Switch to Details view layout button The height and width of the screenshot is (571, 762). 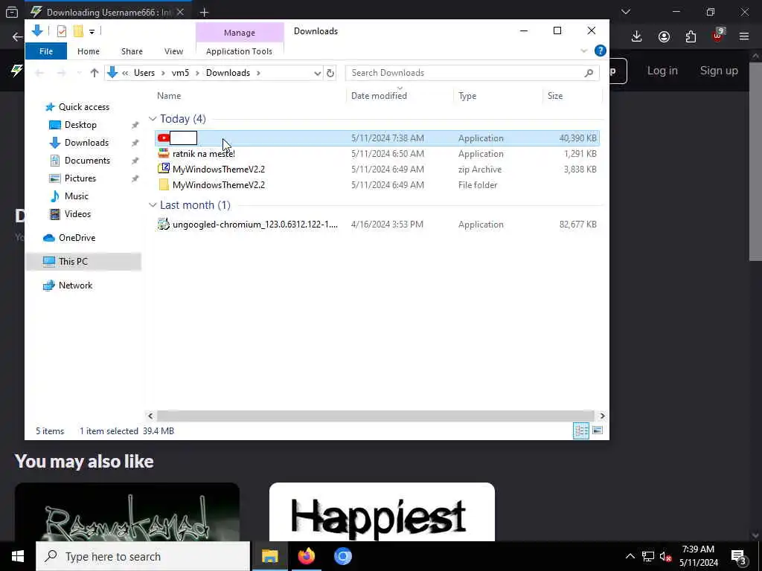[580, 430]
